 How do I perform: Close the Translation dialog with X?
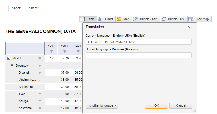189,27
